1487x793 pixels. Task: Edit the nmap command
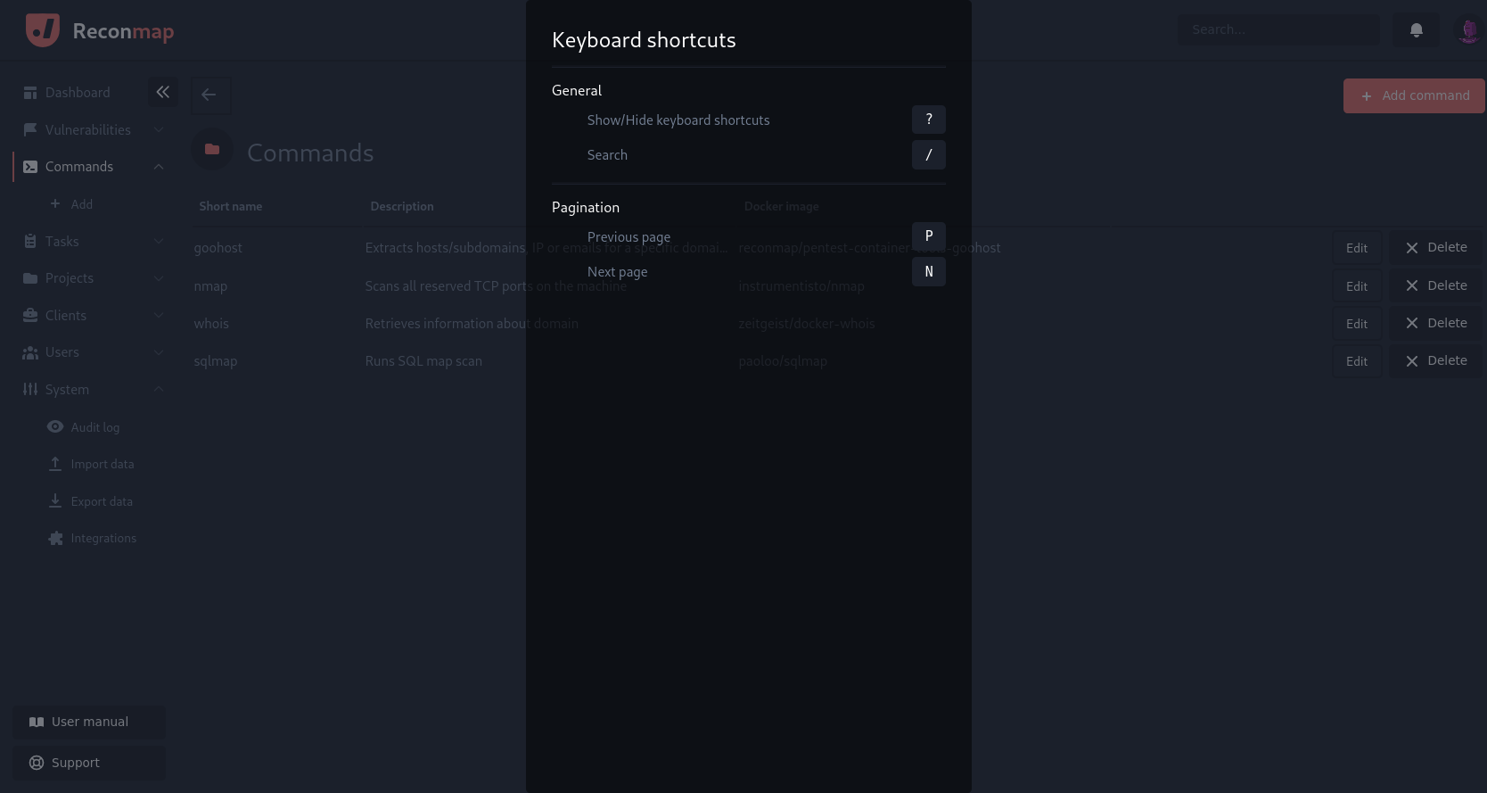pos(1357,286)
